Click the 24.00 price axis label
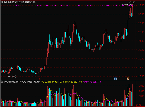Viewport: 145px width, 107px height. pyautogui.click(x=141, y=41)
